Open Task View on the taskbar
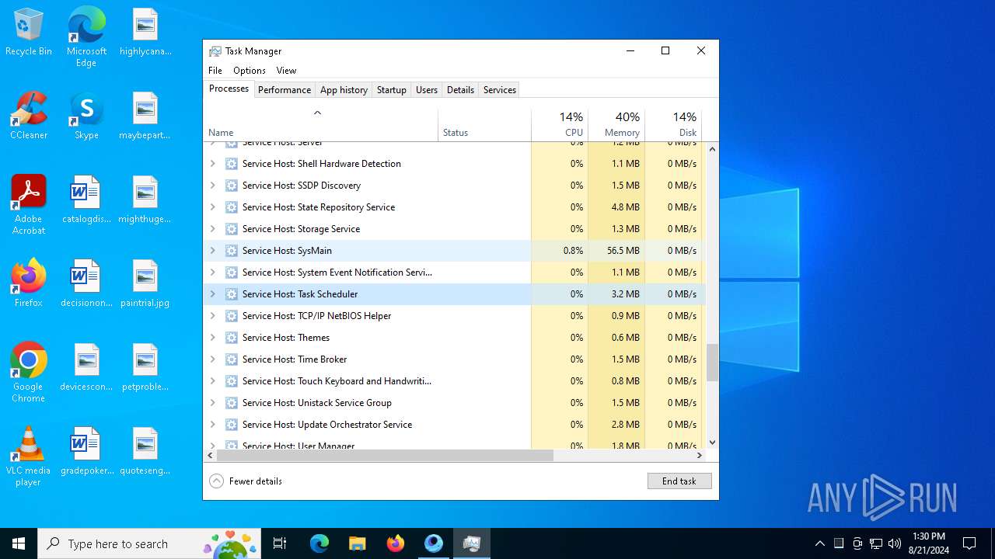Screen dimensions: 995x559 coord(280,543)
